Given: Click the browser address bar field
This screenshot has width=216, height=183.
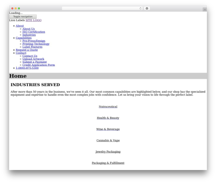Looking at the screenshot, I should click(102, 8).
